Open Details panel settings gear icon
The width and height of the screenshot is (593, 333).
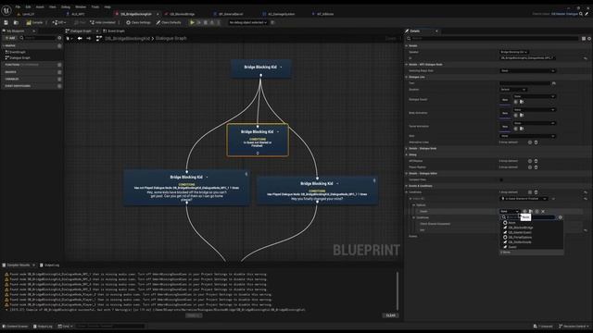(x=589, y=39)
